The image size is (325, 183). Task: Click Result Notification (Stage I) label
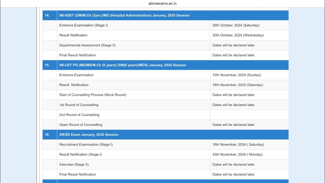80,154
